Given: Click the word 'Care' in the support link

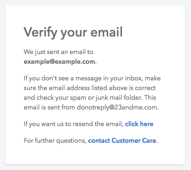Looking at the screenshot, I should tap(149, 140).
